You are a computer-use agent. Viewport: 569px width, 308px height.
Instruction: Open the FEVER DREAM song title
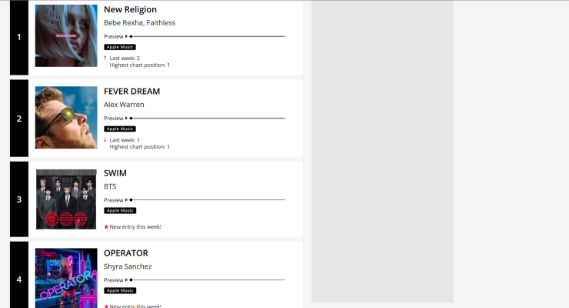(131, 92)
